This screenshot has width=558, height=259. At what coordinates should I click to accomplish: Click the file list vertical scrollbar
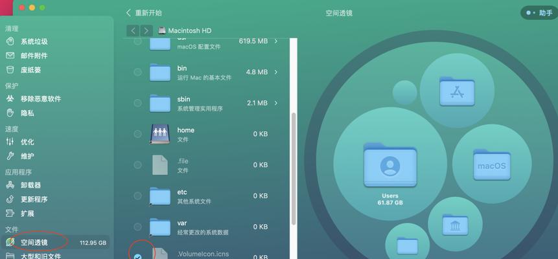click(294, 169)
